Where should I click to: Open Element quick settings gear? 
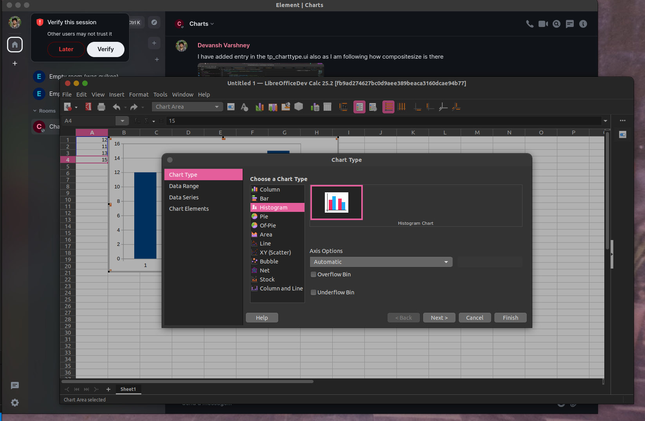(x=15, y=403)
